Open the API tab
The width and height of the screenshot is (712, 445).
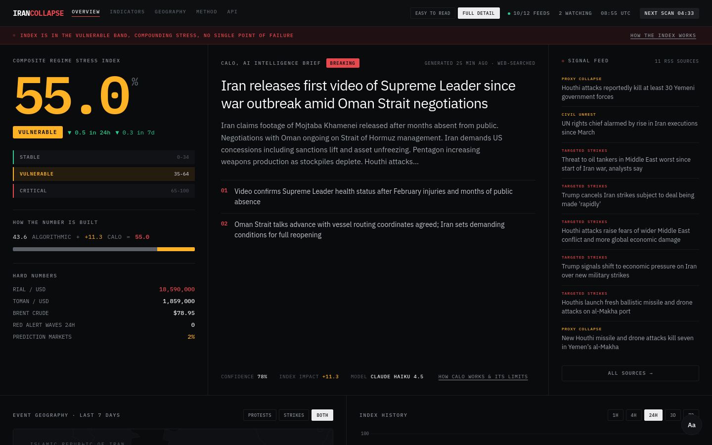click(232, 12)
